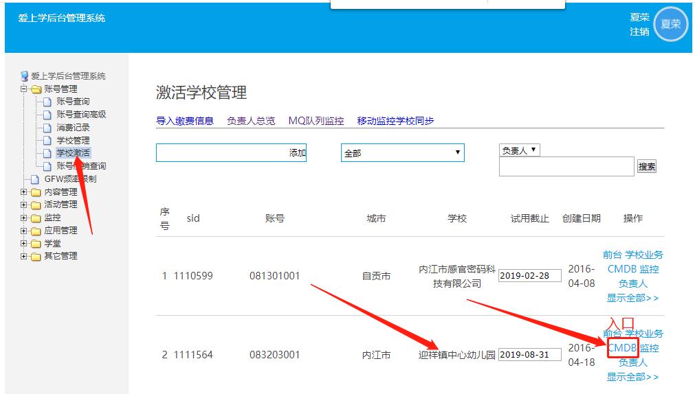This screenshot has width=695, height=394.
Task: Expand the 其它管理 tree node
Action: point(24,257)
